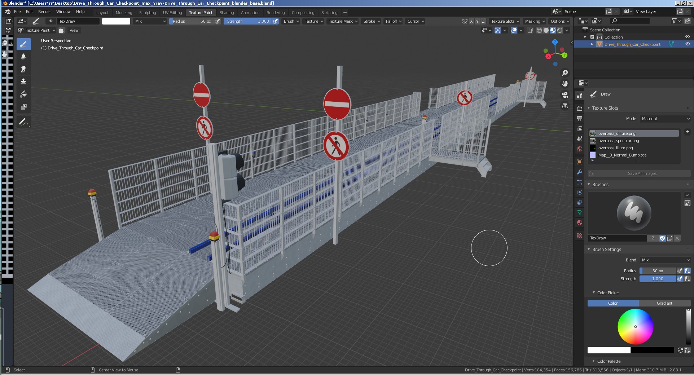The image size is (694, 375).
Task: Open the Blend mode Mix dropdown in header
Action: (150, 21)
